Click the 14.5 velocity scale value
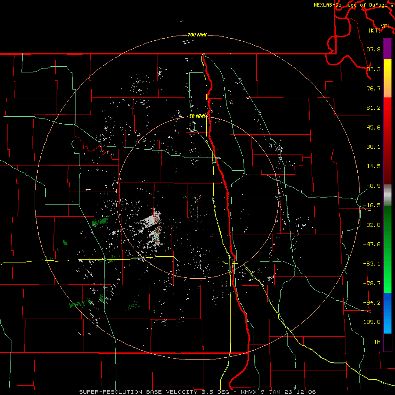This screenshot has height=395, width=395. click(373, 166)
